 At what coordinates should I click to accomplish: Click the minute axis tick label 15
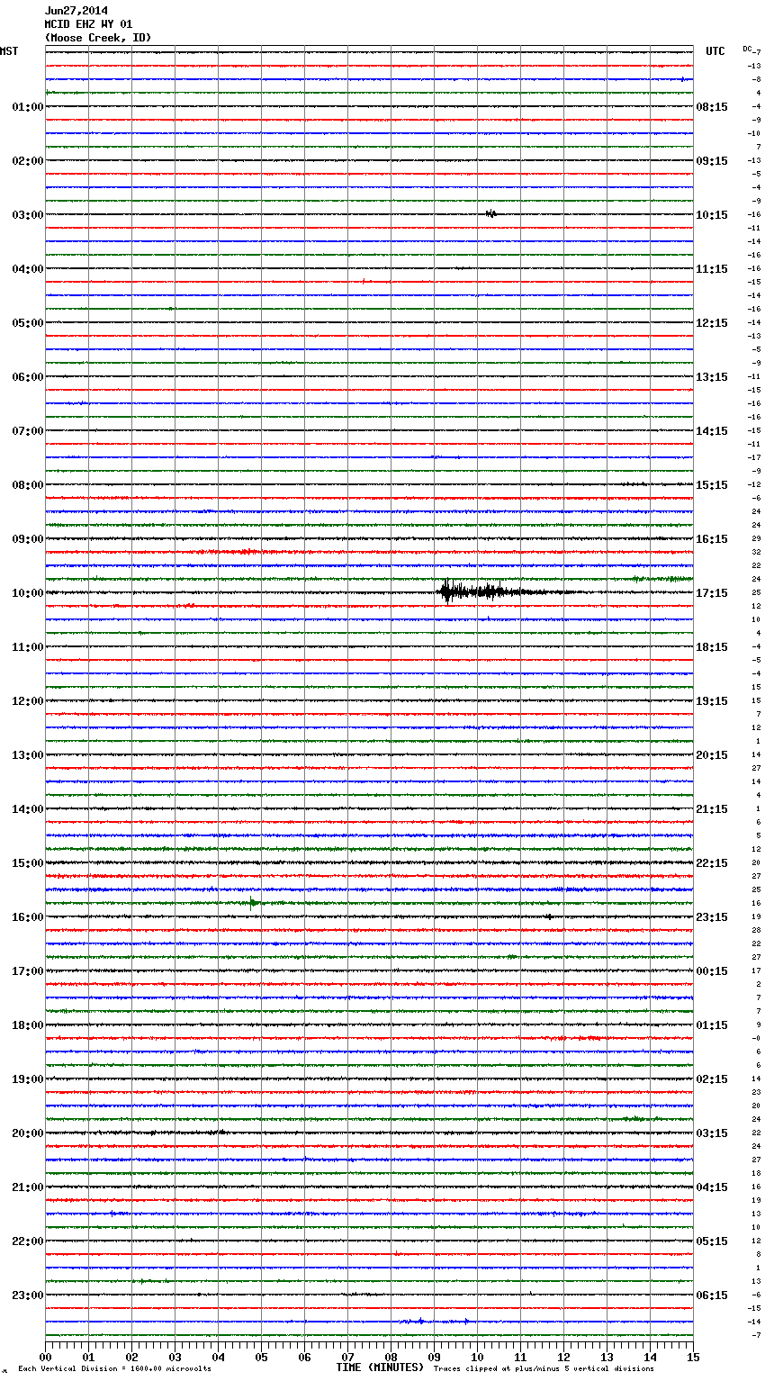(693, 1357)
